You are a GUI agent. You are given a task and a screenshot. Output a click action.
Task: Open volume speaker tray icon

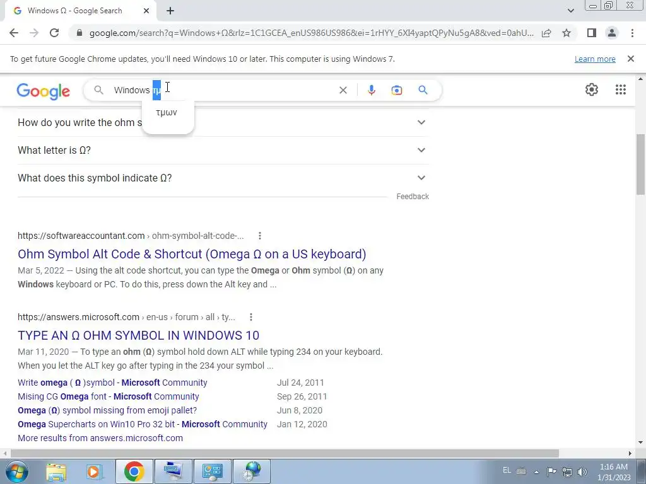pyautogui.click(x=582, y=472)
